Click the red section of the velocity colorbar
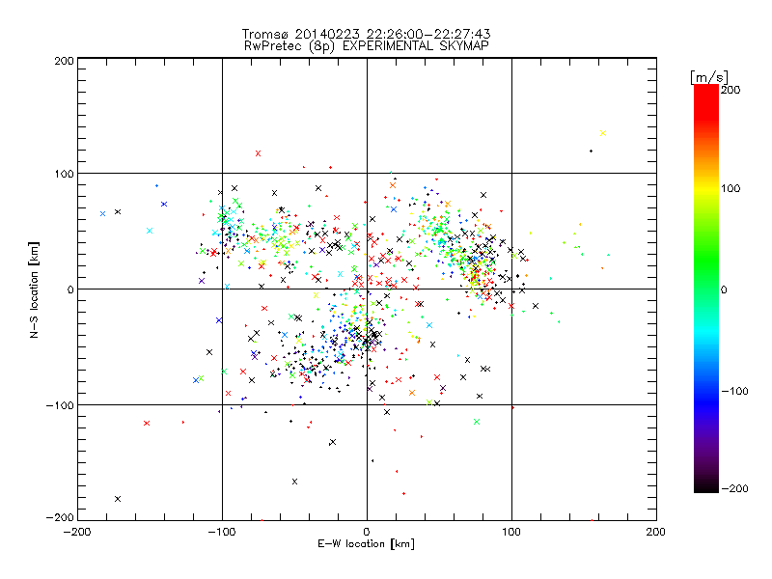772x579 pixels. (x=706, y=101)
